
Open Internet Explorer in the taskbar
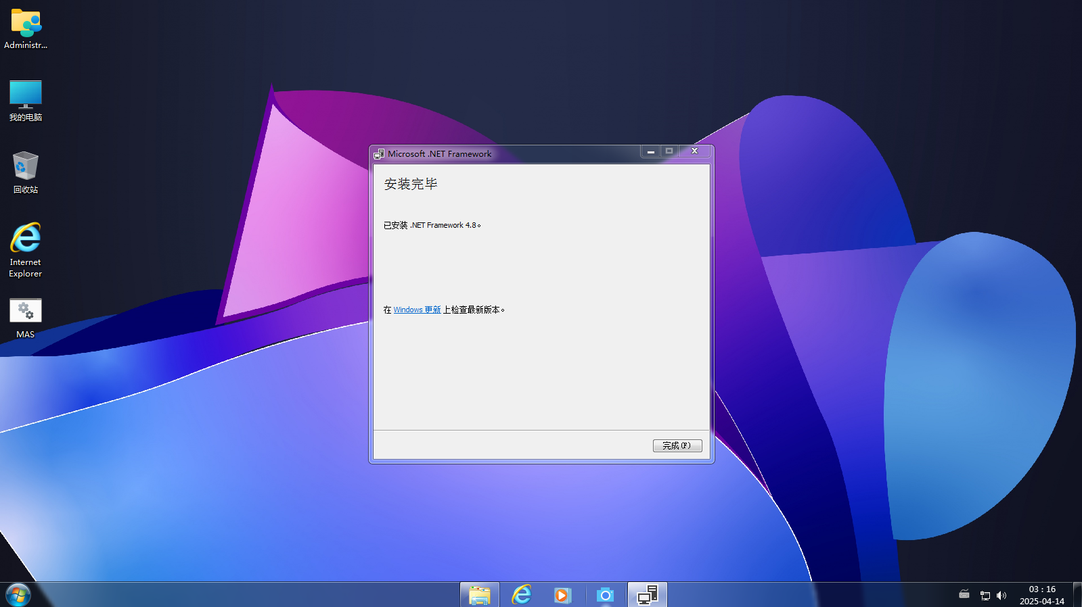(522, 595)
